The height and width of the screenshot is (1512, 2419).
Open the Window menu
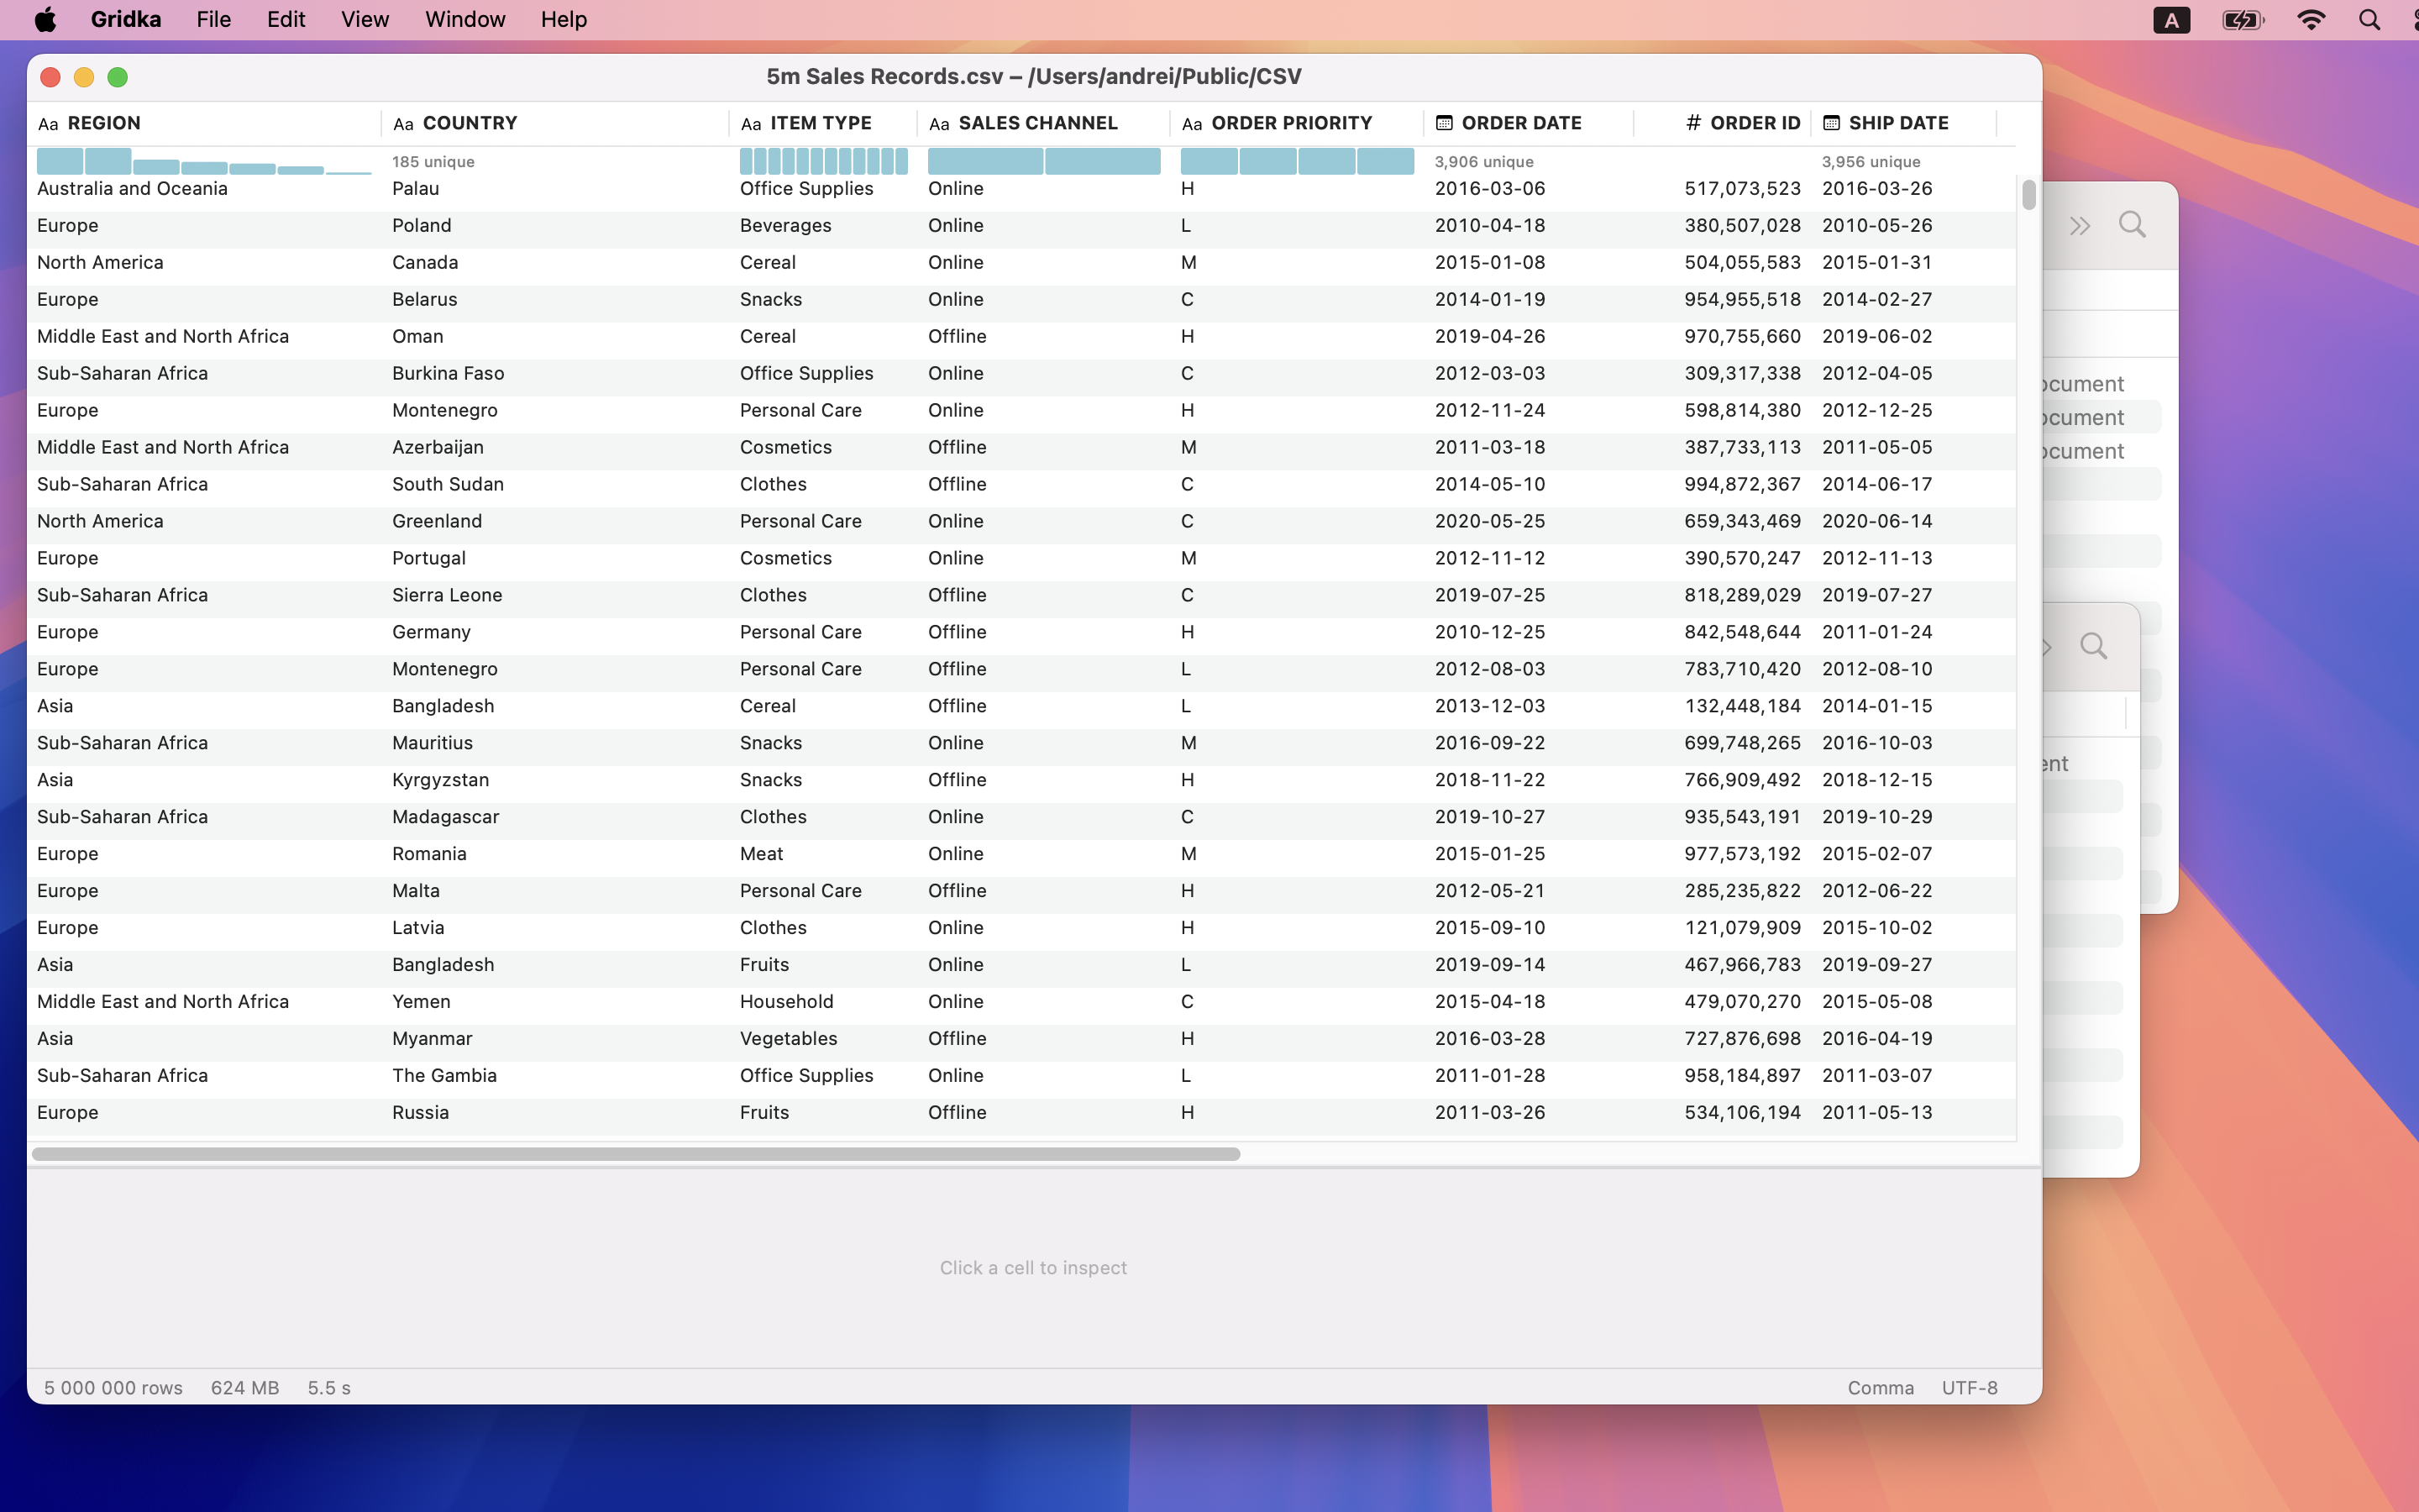464,19
